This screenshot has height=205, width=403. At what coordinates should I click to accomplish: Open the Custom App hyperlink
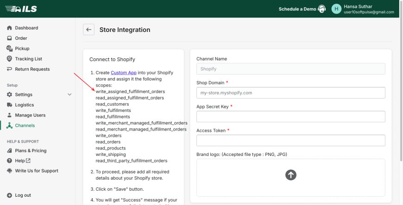tap(124, 73)
